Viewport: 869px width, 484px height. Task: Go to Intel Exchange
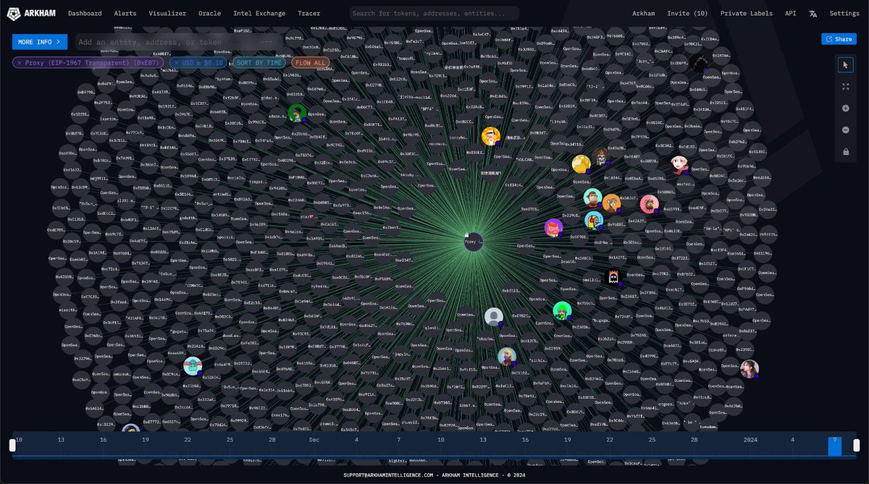pos(259,13)
